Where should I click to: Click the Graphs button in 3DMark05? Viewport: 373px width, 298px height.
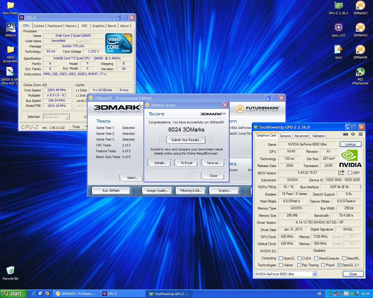click(225, 191)
